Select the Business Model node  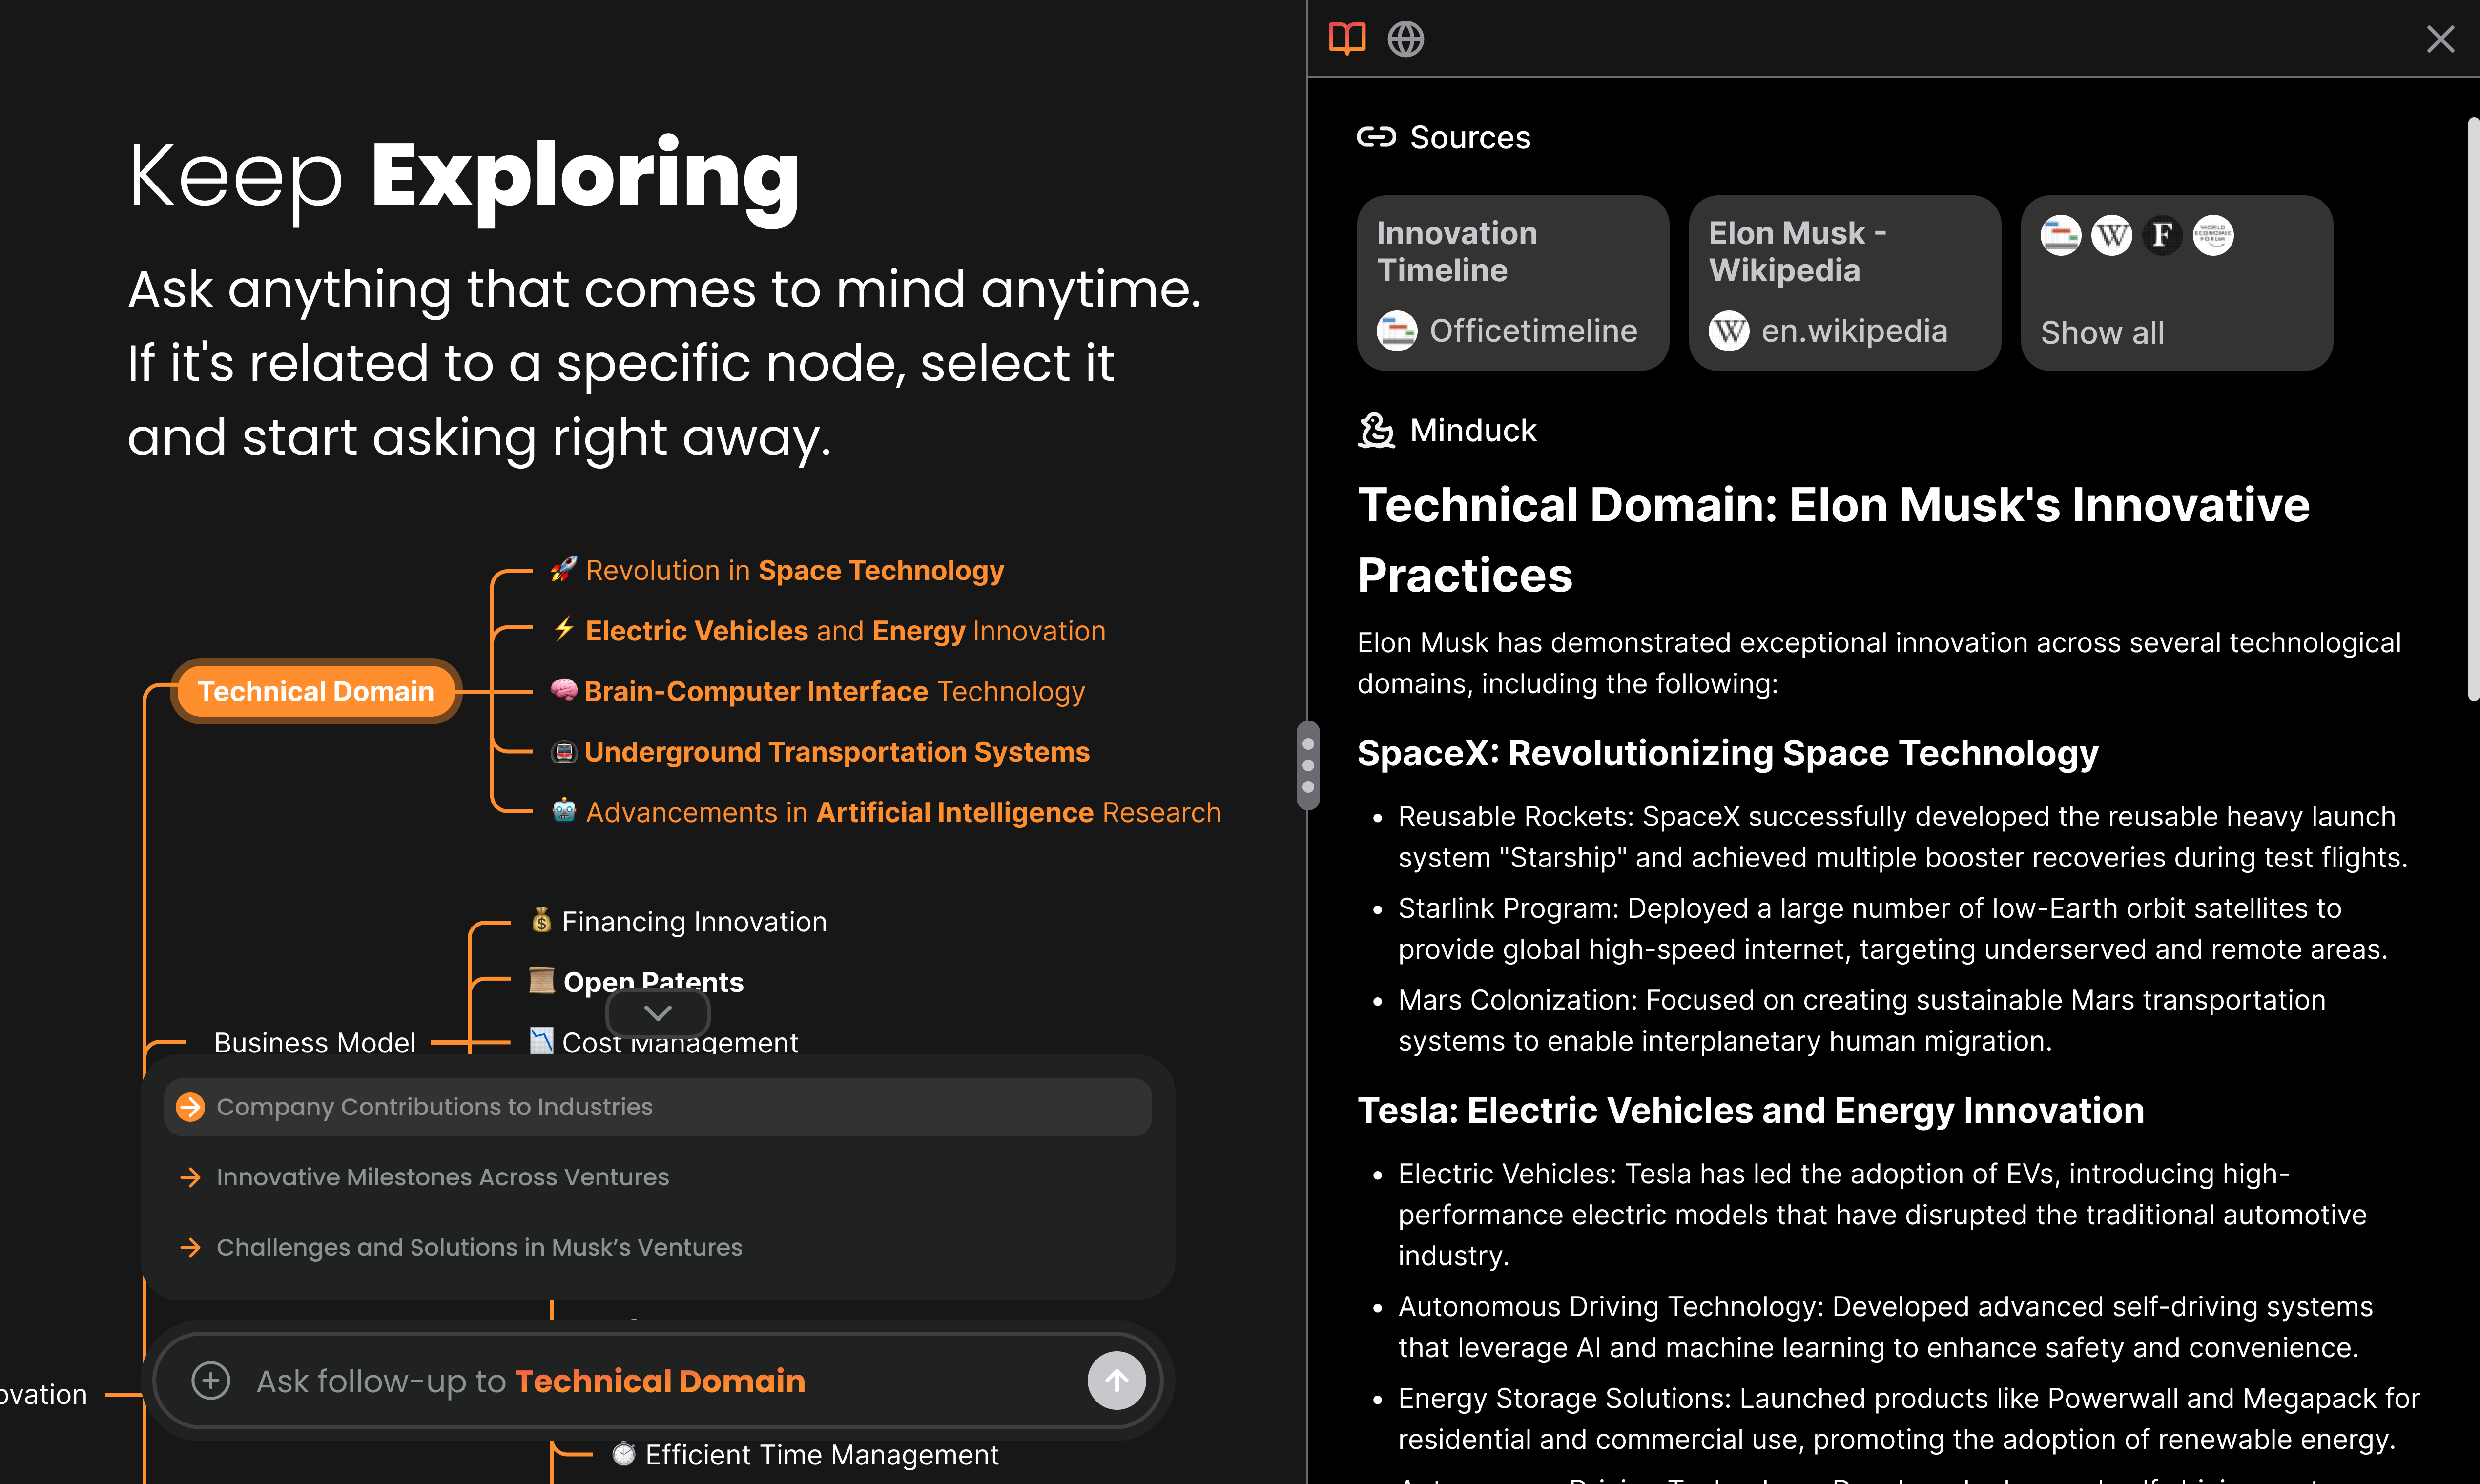(x=314, y=1042)
